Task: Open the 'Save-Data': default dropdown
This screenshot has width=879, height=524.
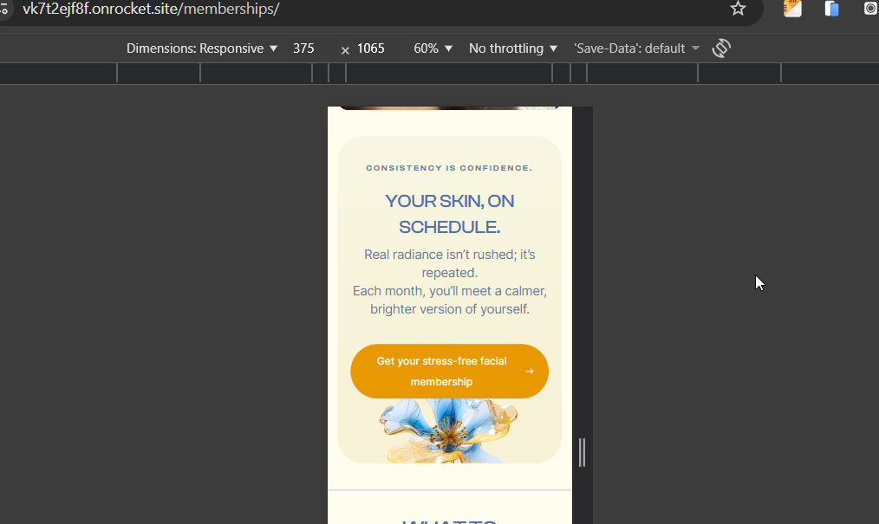Action: 636,49
